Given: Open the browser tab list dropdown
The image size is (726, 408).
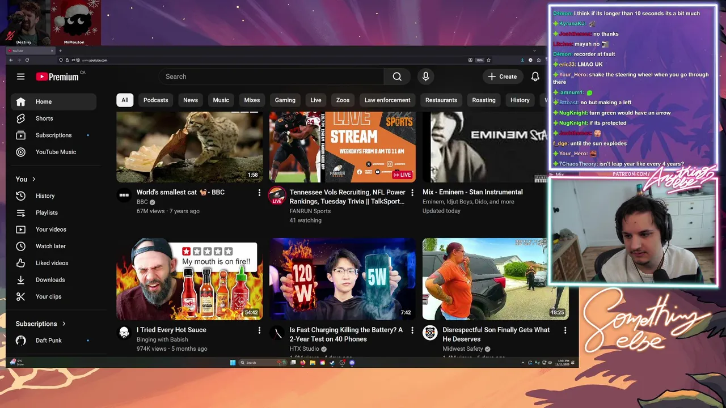Looking at the screenshot, I should (534, 51).
